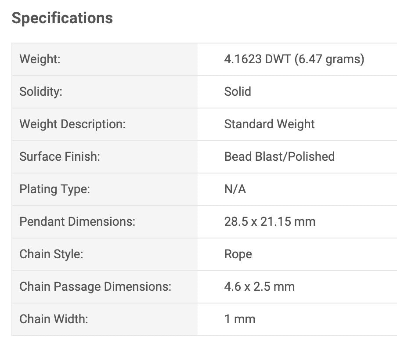Click the Specifications heading

[62, 18]
